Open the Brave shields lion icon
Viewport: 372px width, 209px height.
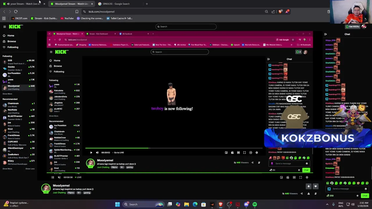[x=280, y=12]
